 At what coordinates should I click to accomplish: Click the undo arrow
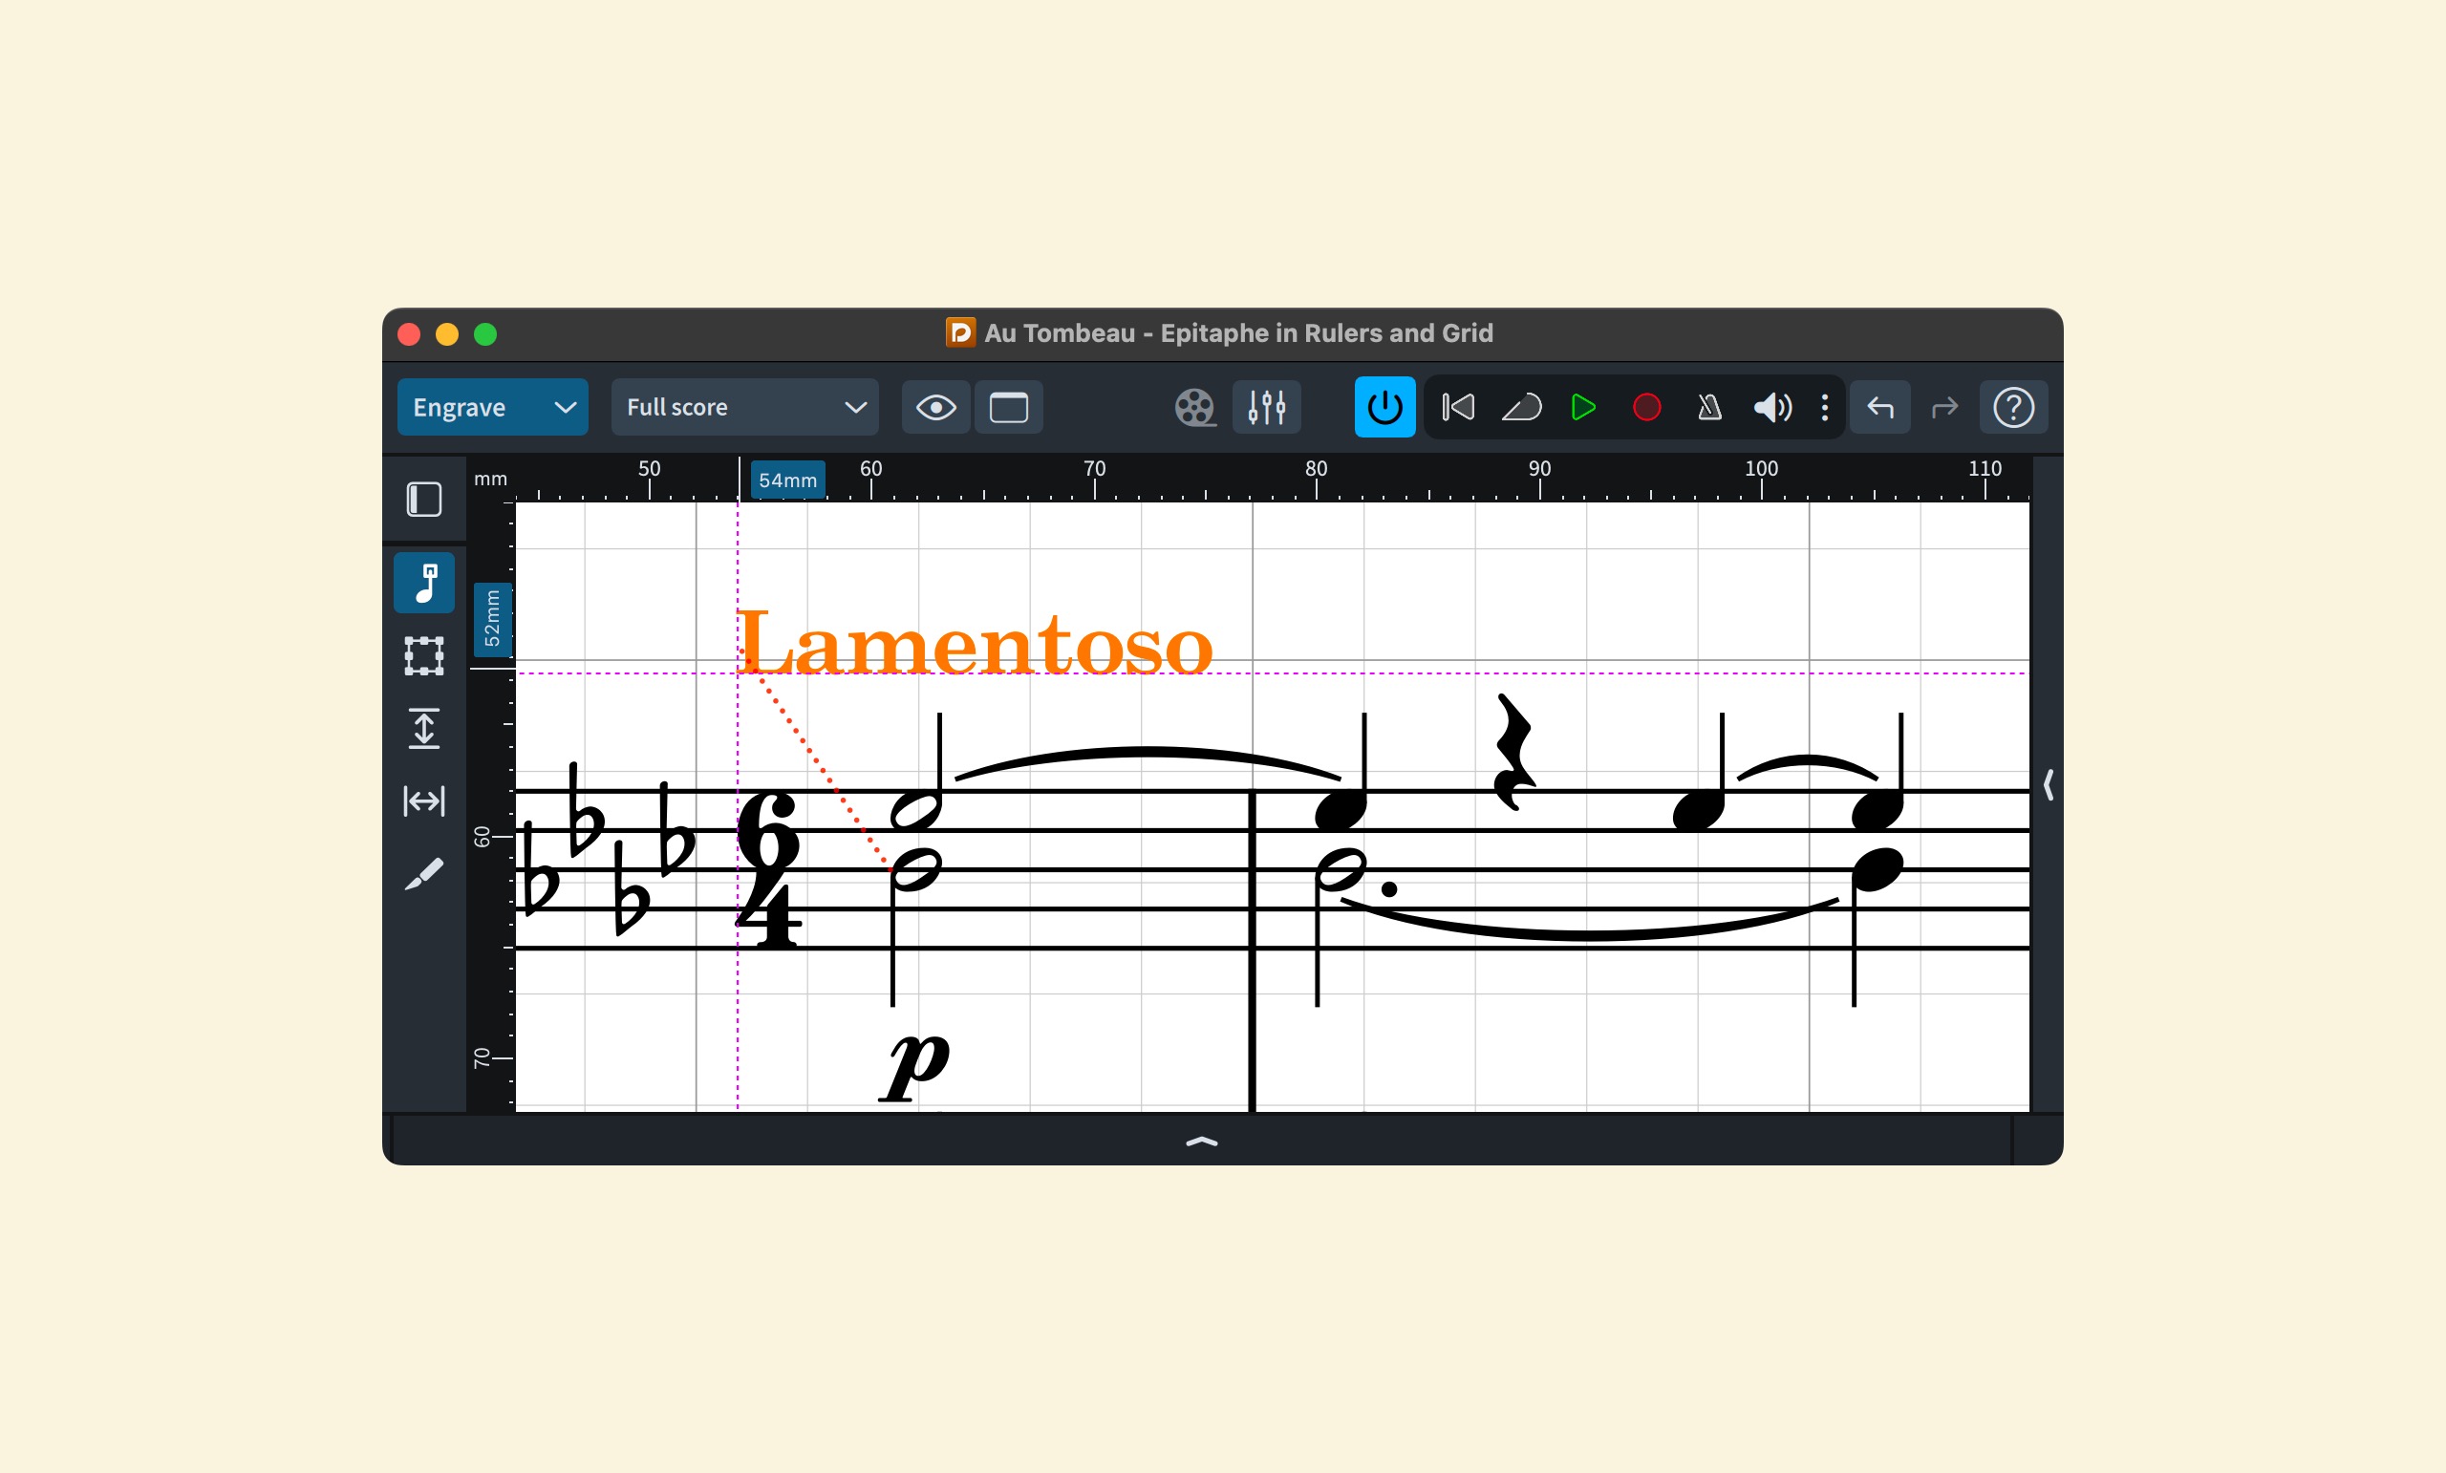point(1880,407)
